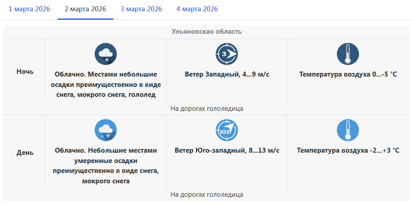Click the day southwest wind compass icon
This screenshot has width=413, height=204.
click(227, 131)
